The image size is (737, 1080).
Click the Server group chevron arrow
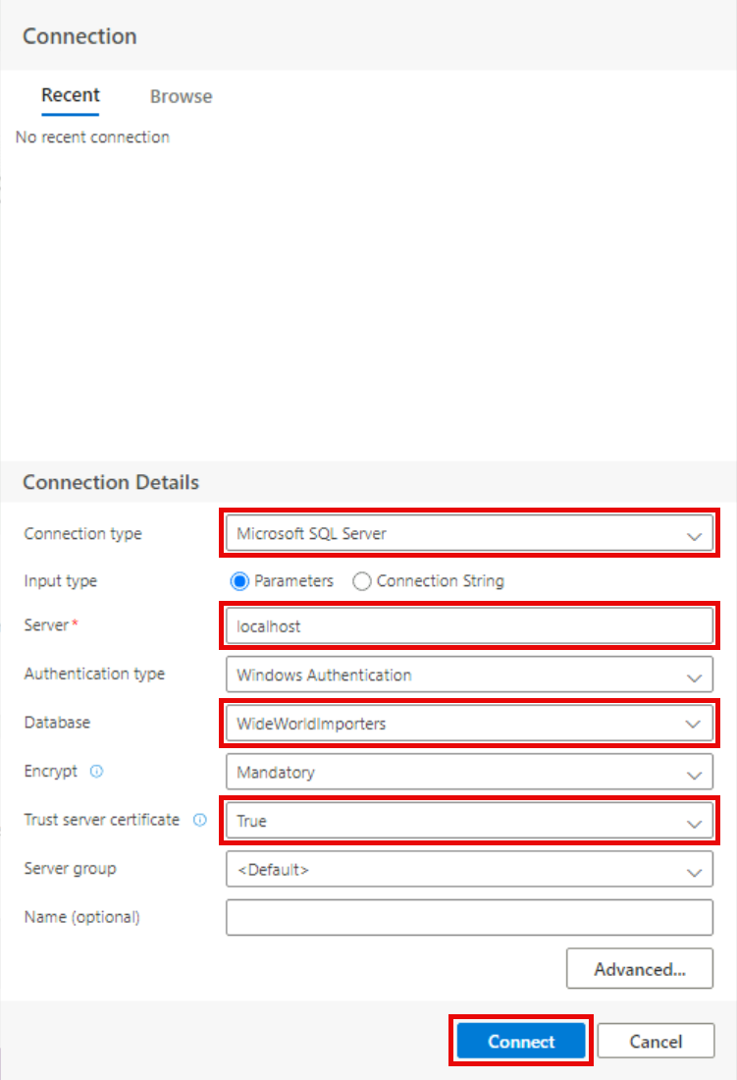pyautogui.click(x=695, y=870)
